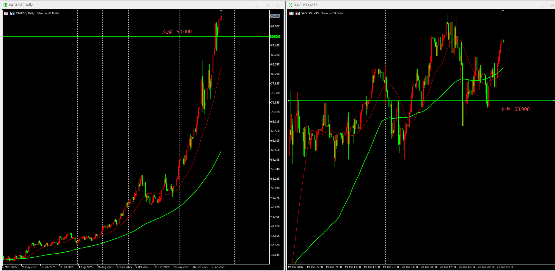
Task: Click the candlestick icon in XAGUSD,M15 title bar
Action: point(290,5)
